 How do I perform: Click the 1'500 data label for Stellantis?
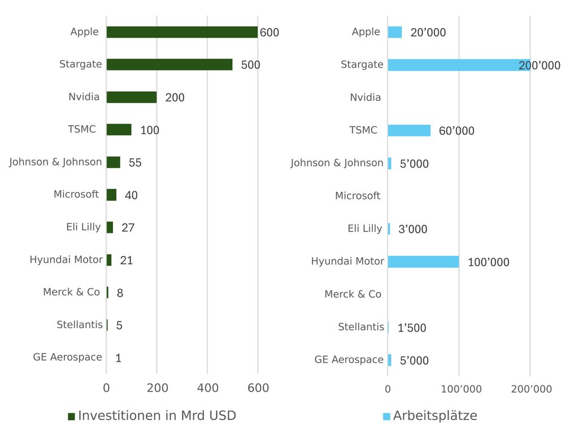click(x=412, y=328)
